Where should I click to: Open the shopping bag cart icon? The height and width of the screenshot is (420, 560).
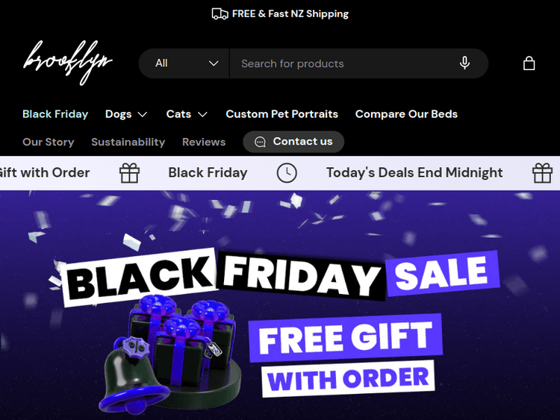click(x=529, y=63)
